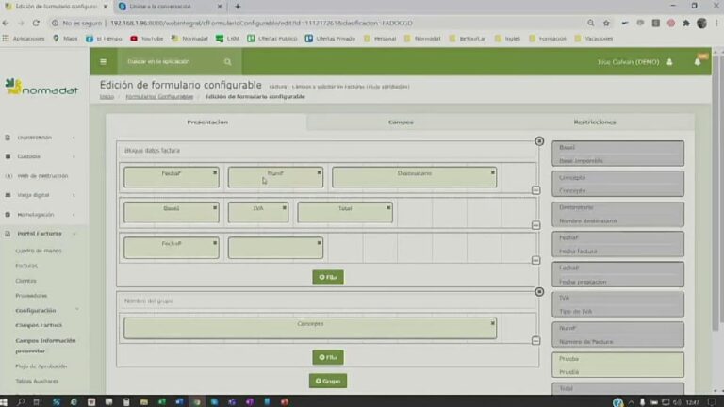This screenshot has width=724, height=407.
Task: Open Tablas Auxiliares in sidebar
Action: click(x=37, y=382)
